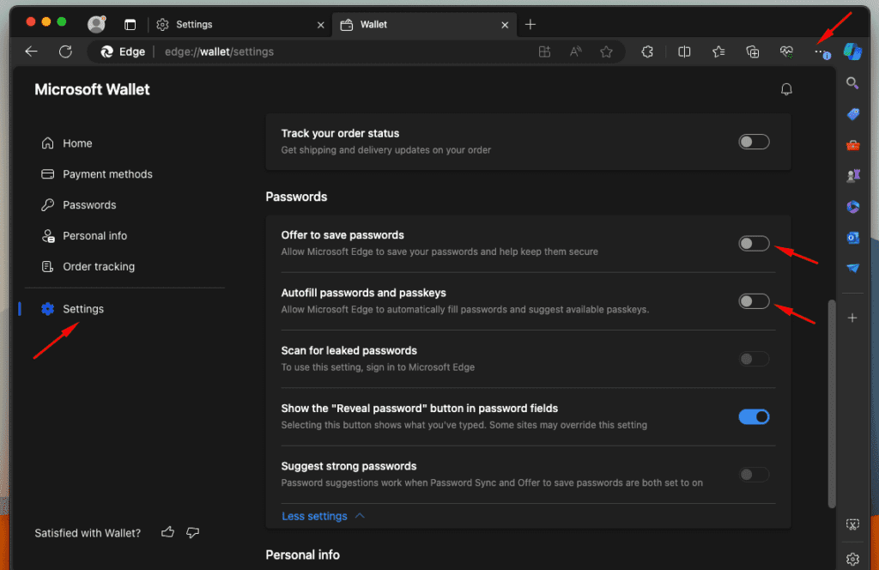Open the Copilot sidebar icon
This screenshot has height=570, width=879.
pyautogui.click(x=852, y=52)
